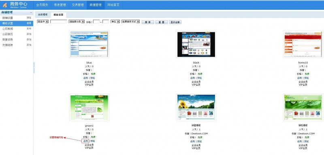Open the 请选择分类 category dropdown
The width and height of the screenshot is (324, 155).
point(77,21)
